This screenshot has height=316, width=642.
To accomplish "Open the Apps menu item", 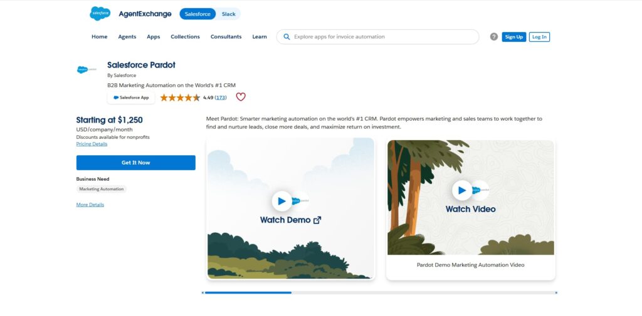I will click(154, 37).
